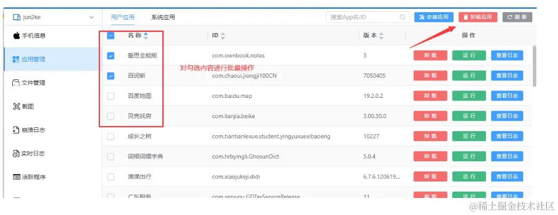558x215 pixels.
Task: Click 运行 for 词根词缀字典
Action: pyautogui.click(x=469, y=156)
